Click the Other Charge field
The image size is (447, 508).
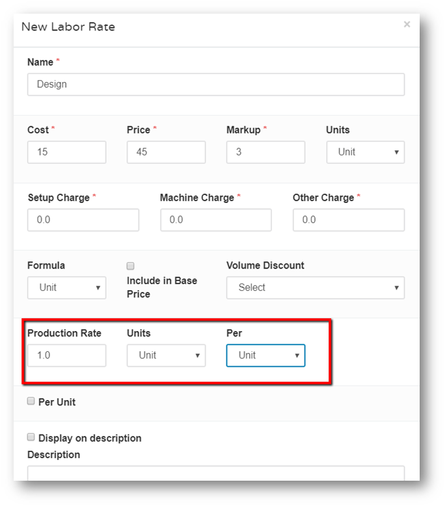pos(349,220)
